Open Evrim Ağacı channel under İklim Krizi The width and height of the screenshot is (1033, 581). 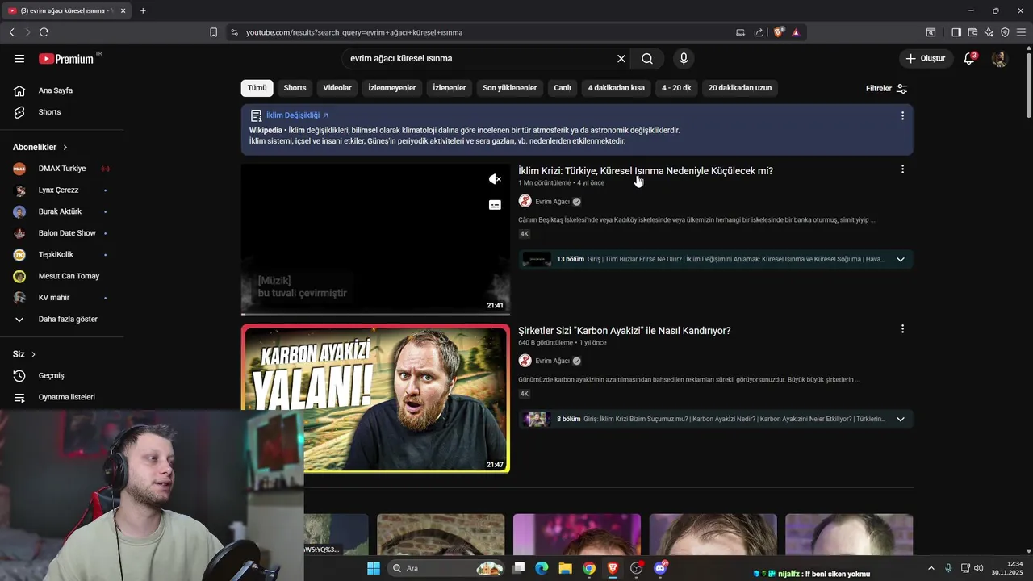click(x=552, y=202)
